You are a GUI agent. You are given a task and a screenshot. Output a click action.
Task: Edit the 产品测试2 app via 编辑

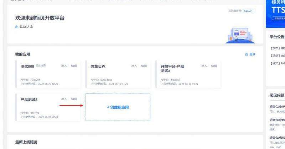click(x=74, y=99)
